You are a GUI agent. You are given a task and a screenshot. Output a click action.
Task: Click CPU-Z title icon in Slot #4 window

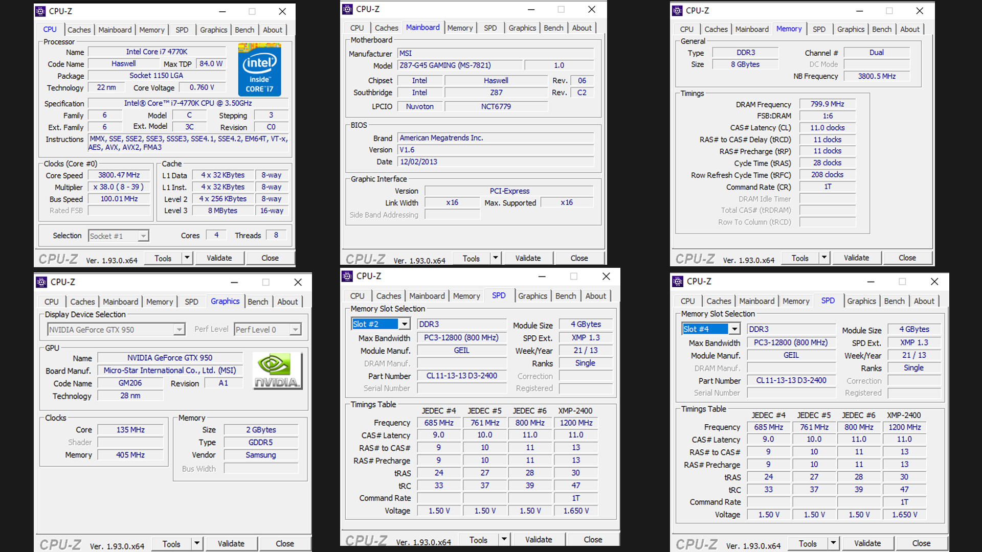[x=678, y=282]
